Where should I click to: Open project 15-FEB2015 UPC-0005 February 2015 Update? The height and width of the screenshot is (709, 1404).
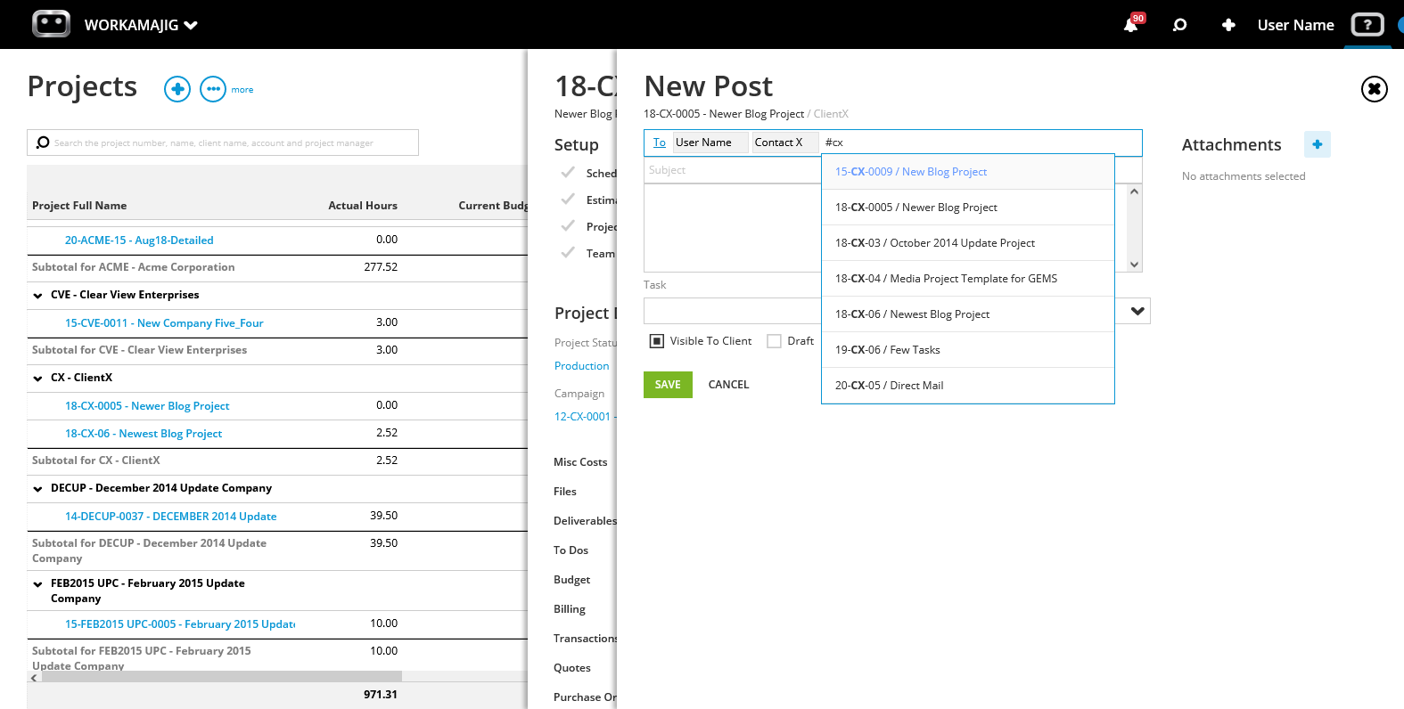point(180,624)
